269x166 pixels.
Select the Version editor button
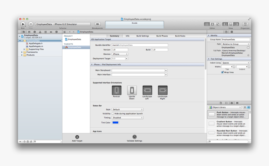coord(218,24)
